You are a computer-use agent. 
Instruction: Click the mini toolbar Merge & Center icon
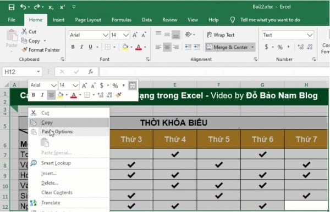(x=132, y=85)
